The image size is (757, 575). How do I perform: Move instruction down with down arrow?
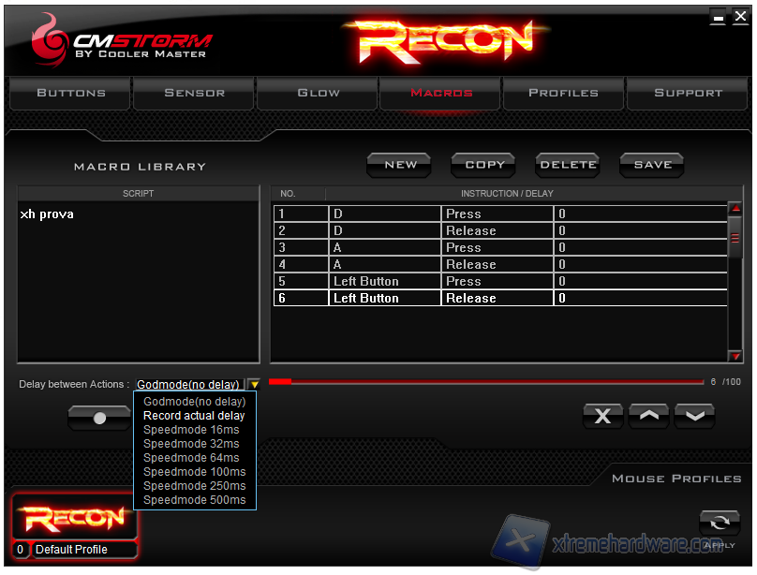pos(694,417)
